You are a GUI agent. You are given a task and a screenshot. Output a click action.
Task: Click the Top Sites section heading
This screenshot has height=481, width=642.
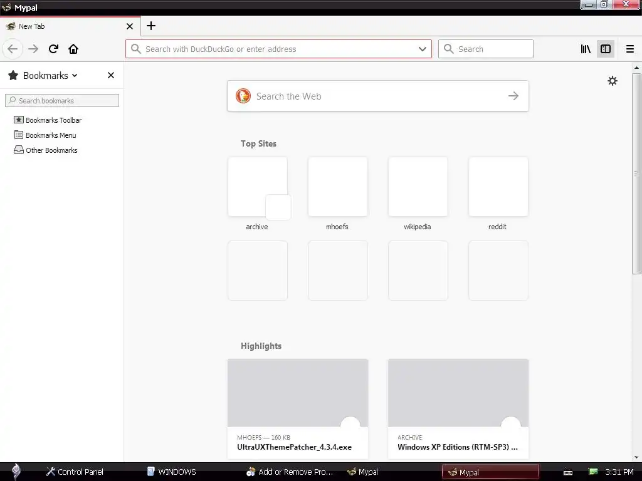[258, 143]
